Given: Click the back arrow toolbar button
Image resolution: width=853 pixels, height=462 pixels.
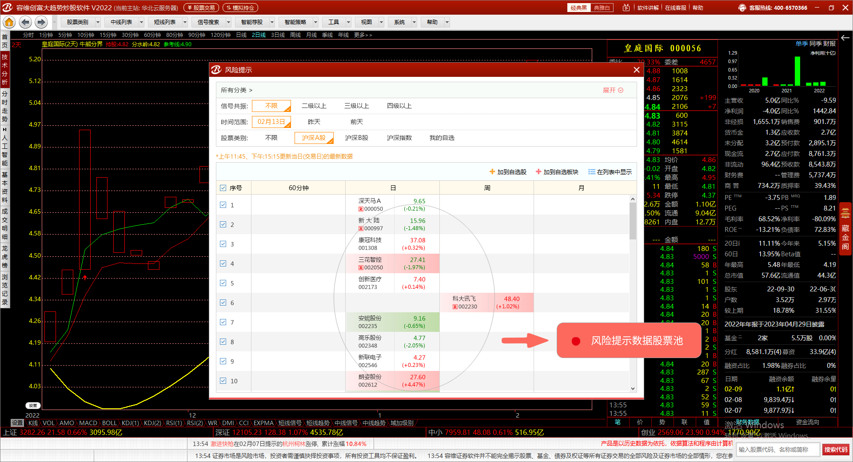Looking at the screenshot, I should 25,22.
